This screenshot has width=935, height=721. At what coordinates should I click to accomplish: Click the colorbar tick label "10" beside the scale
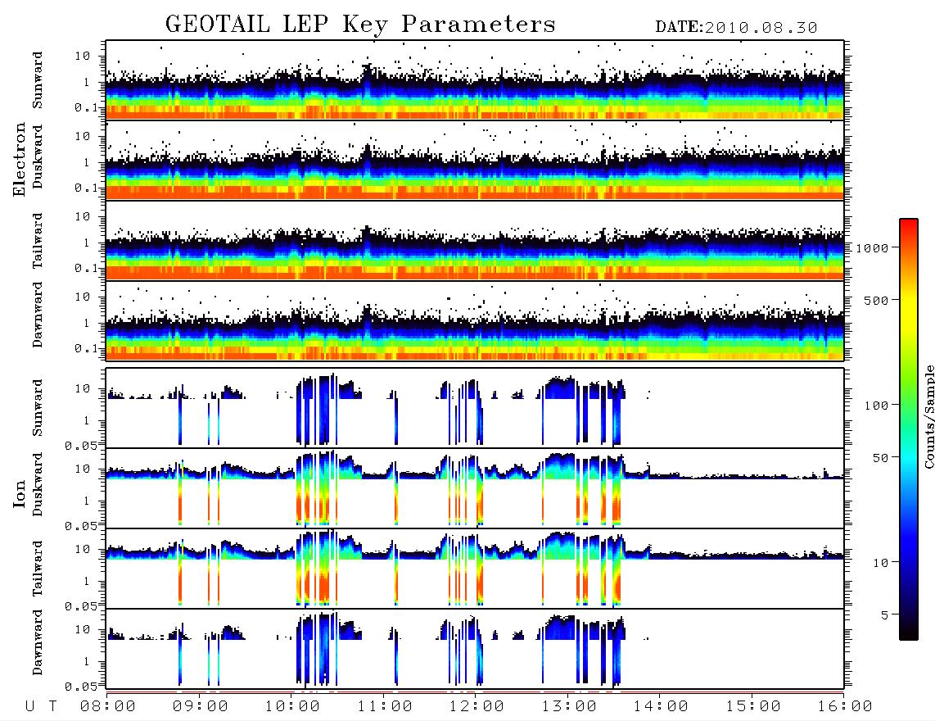tap(880, 563)
